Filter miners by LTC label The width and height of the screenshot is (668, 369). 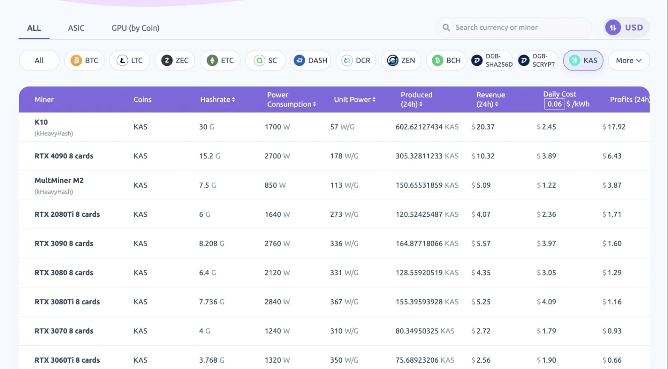[137, 60]
